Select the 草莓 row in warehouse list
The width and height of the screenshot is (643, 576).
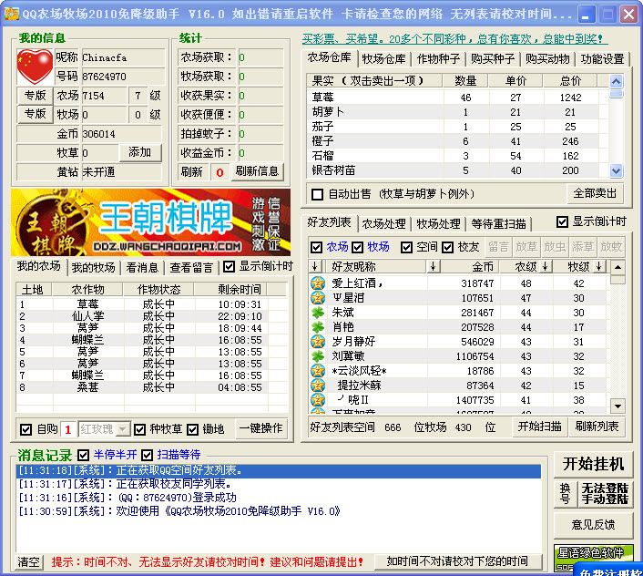(457, 98)
